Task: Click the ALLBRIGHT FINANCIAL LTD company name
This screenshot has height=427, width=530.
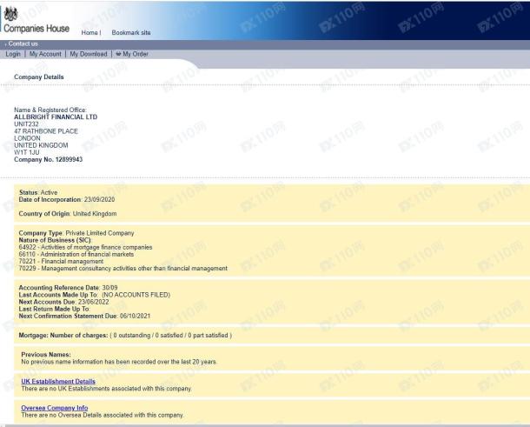Action: click(56, 117)
